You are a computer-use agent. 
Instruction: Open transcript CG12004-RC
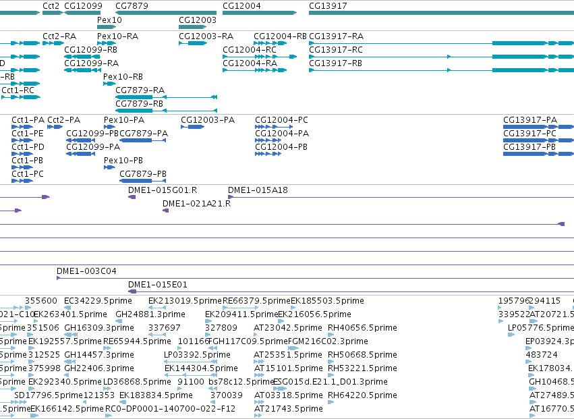tap(250, 49)
